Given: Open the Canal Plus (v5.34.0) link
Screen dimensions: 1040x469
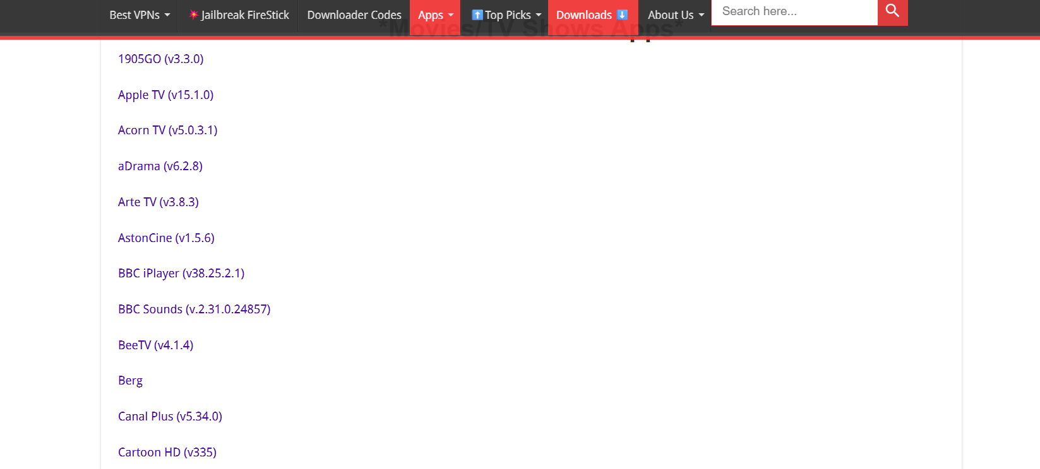Looking at the screenshot, I should tap(170, 416).
